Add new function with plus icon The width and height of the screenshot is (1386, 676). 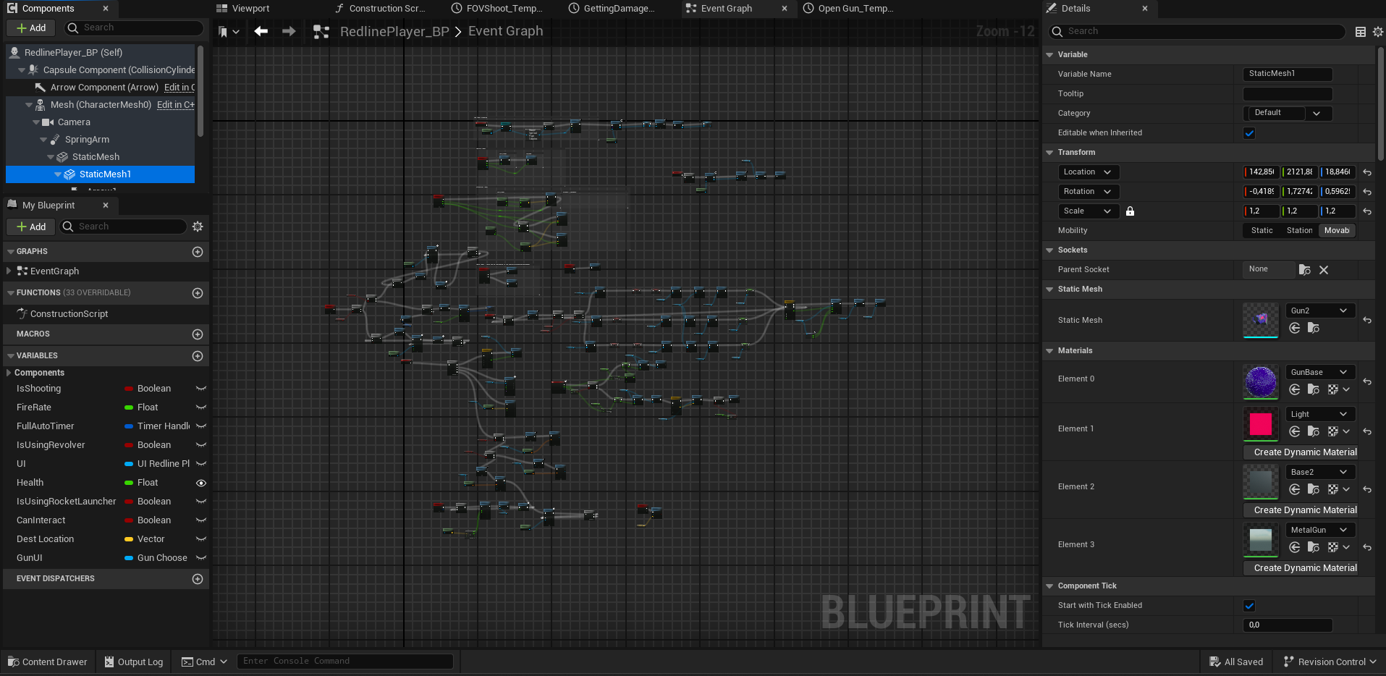tap(198, 293)
